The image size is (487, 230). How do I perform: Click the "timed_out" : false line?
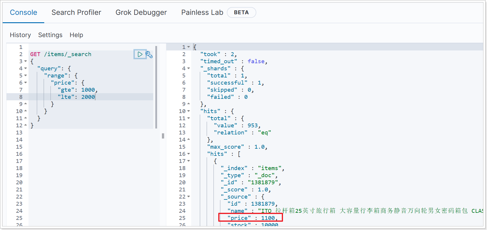point(234,61)
